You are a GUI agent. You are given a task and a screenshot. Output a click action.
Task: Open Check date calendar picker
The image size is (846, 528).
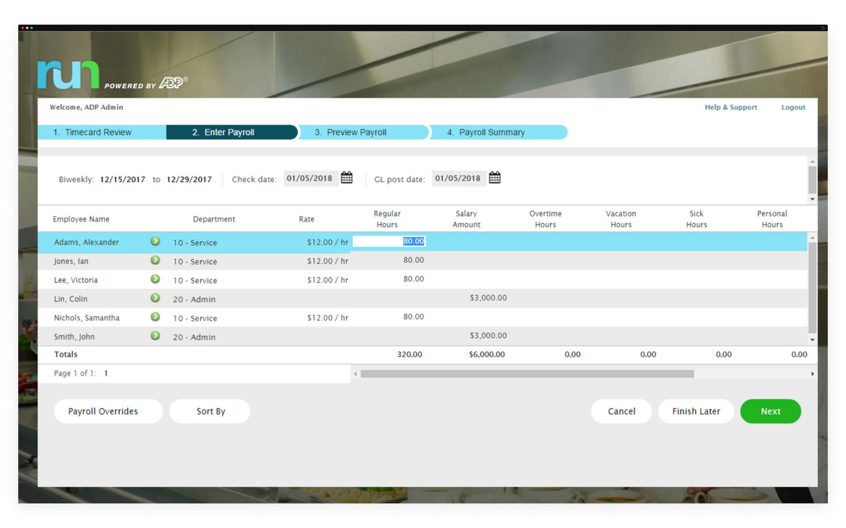347,178
